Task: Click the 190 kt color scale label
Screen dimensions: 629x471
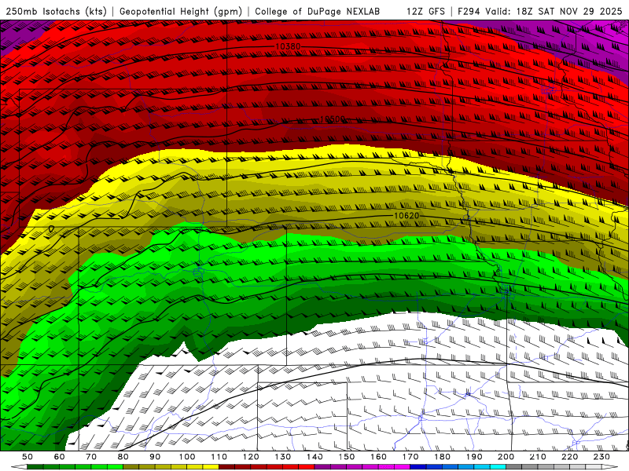Action: click(474, 457)
